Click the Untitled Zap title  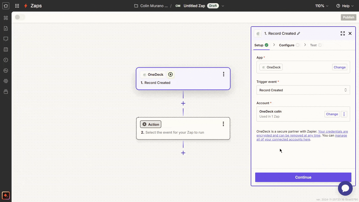[x=194, y=6]
